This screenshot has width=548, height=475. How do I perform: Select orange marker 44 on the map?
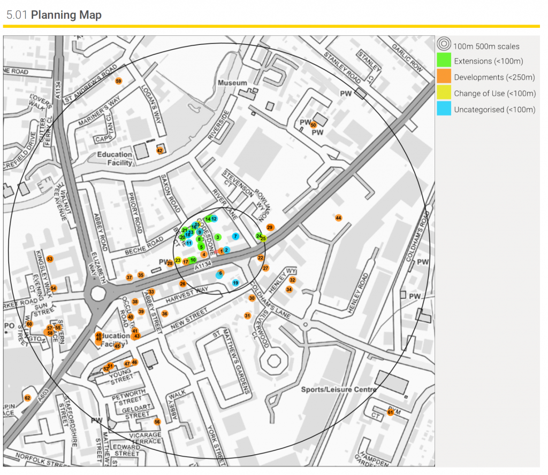pyautogui.click(x=338, y=218)
